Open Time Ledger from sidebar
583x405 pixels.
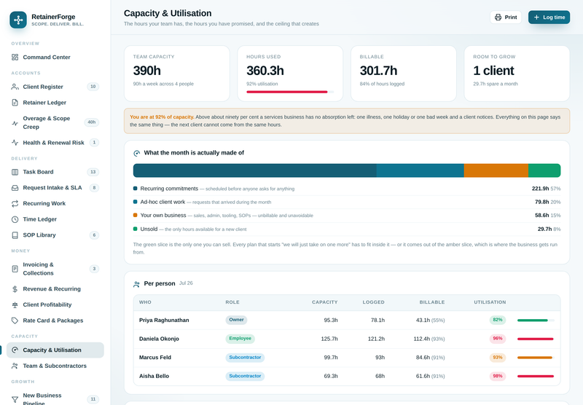[55, 219]
